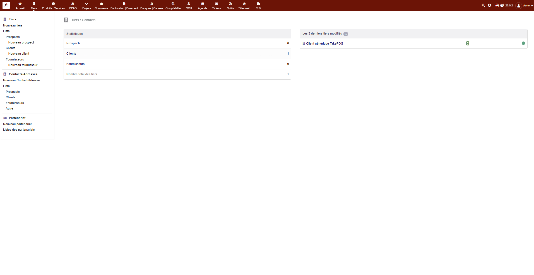Open Prospects under the Tiers section

[13, 37]
